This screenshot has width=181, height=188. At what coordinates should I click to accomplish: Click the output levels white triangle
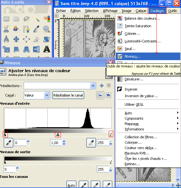[x=111, y=162]
